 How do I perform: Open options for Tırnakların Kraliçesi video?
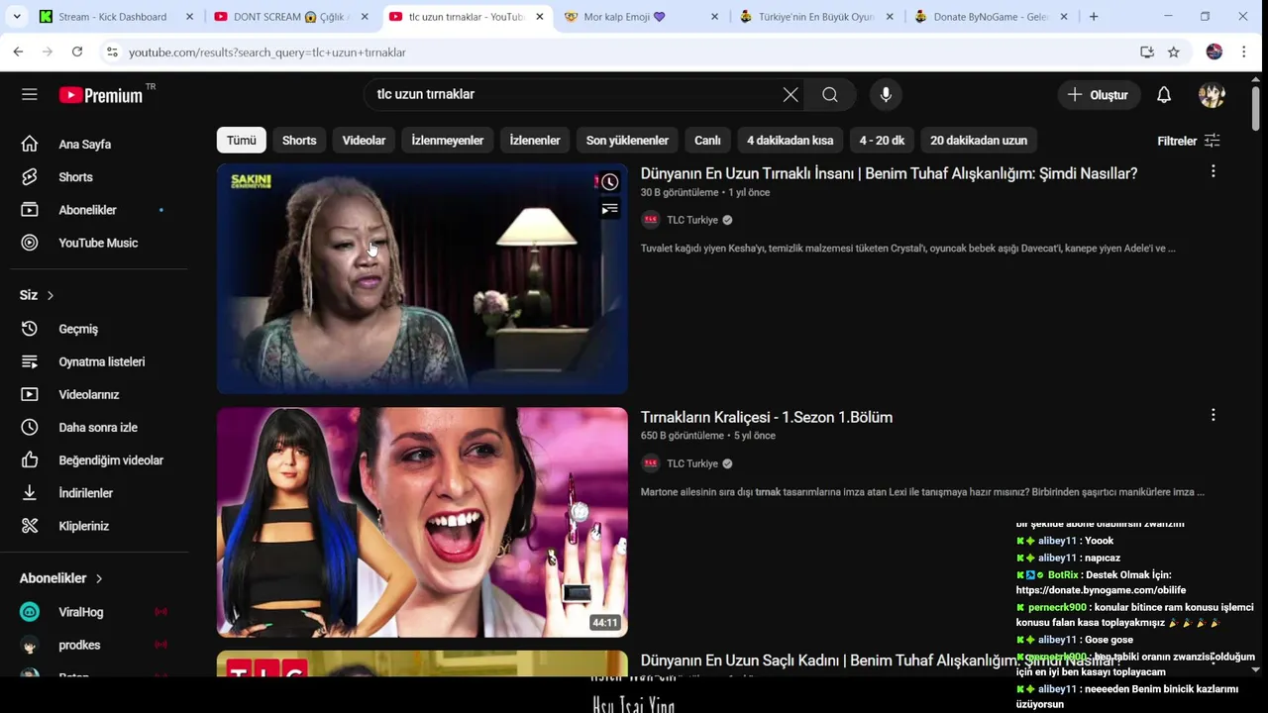(x=1213, y=416)
